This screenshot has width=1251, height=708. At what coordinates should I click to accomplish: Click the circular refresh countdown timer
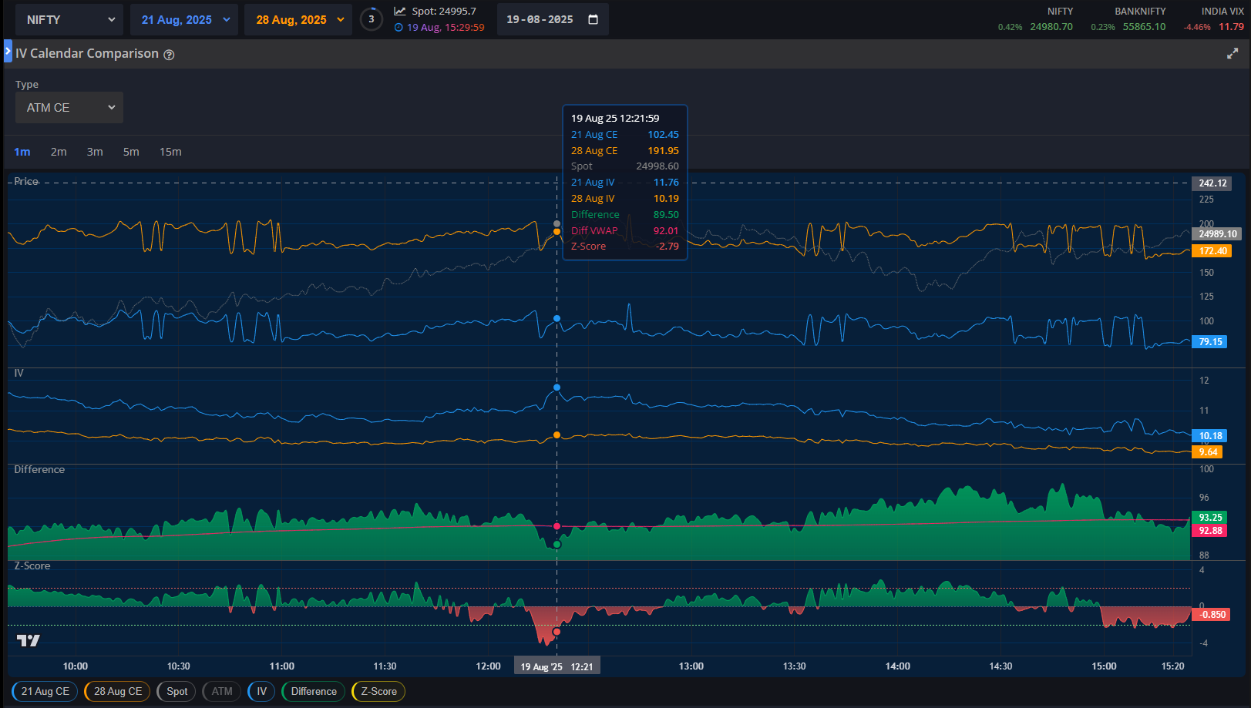371,19
